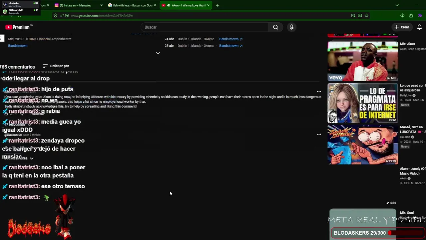The width and height of the screenshot is (426, 240).
Task: Bookmark this page with the star icon
Action: pos(366,16)
